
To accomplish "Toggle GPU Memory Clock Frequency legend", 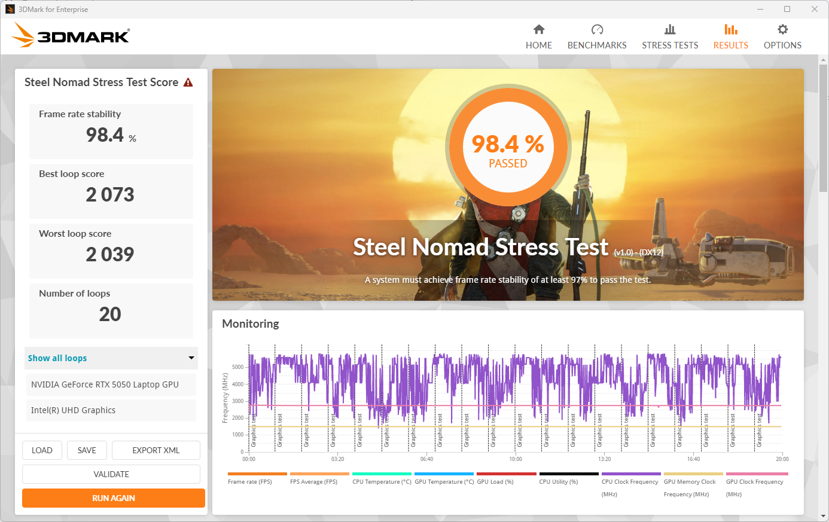I will (x=693, y=485).
